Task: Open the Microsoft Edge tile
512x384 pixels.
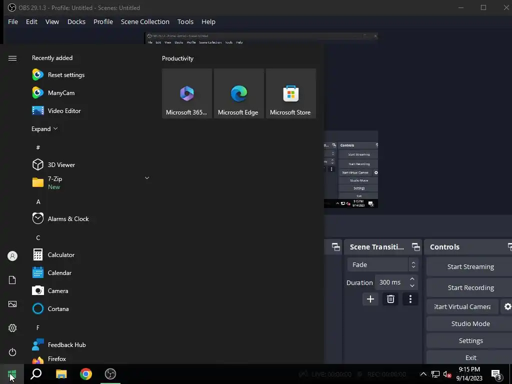Action: (238, 93)
